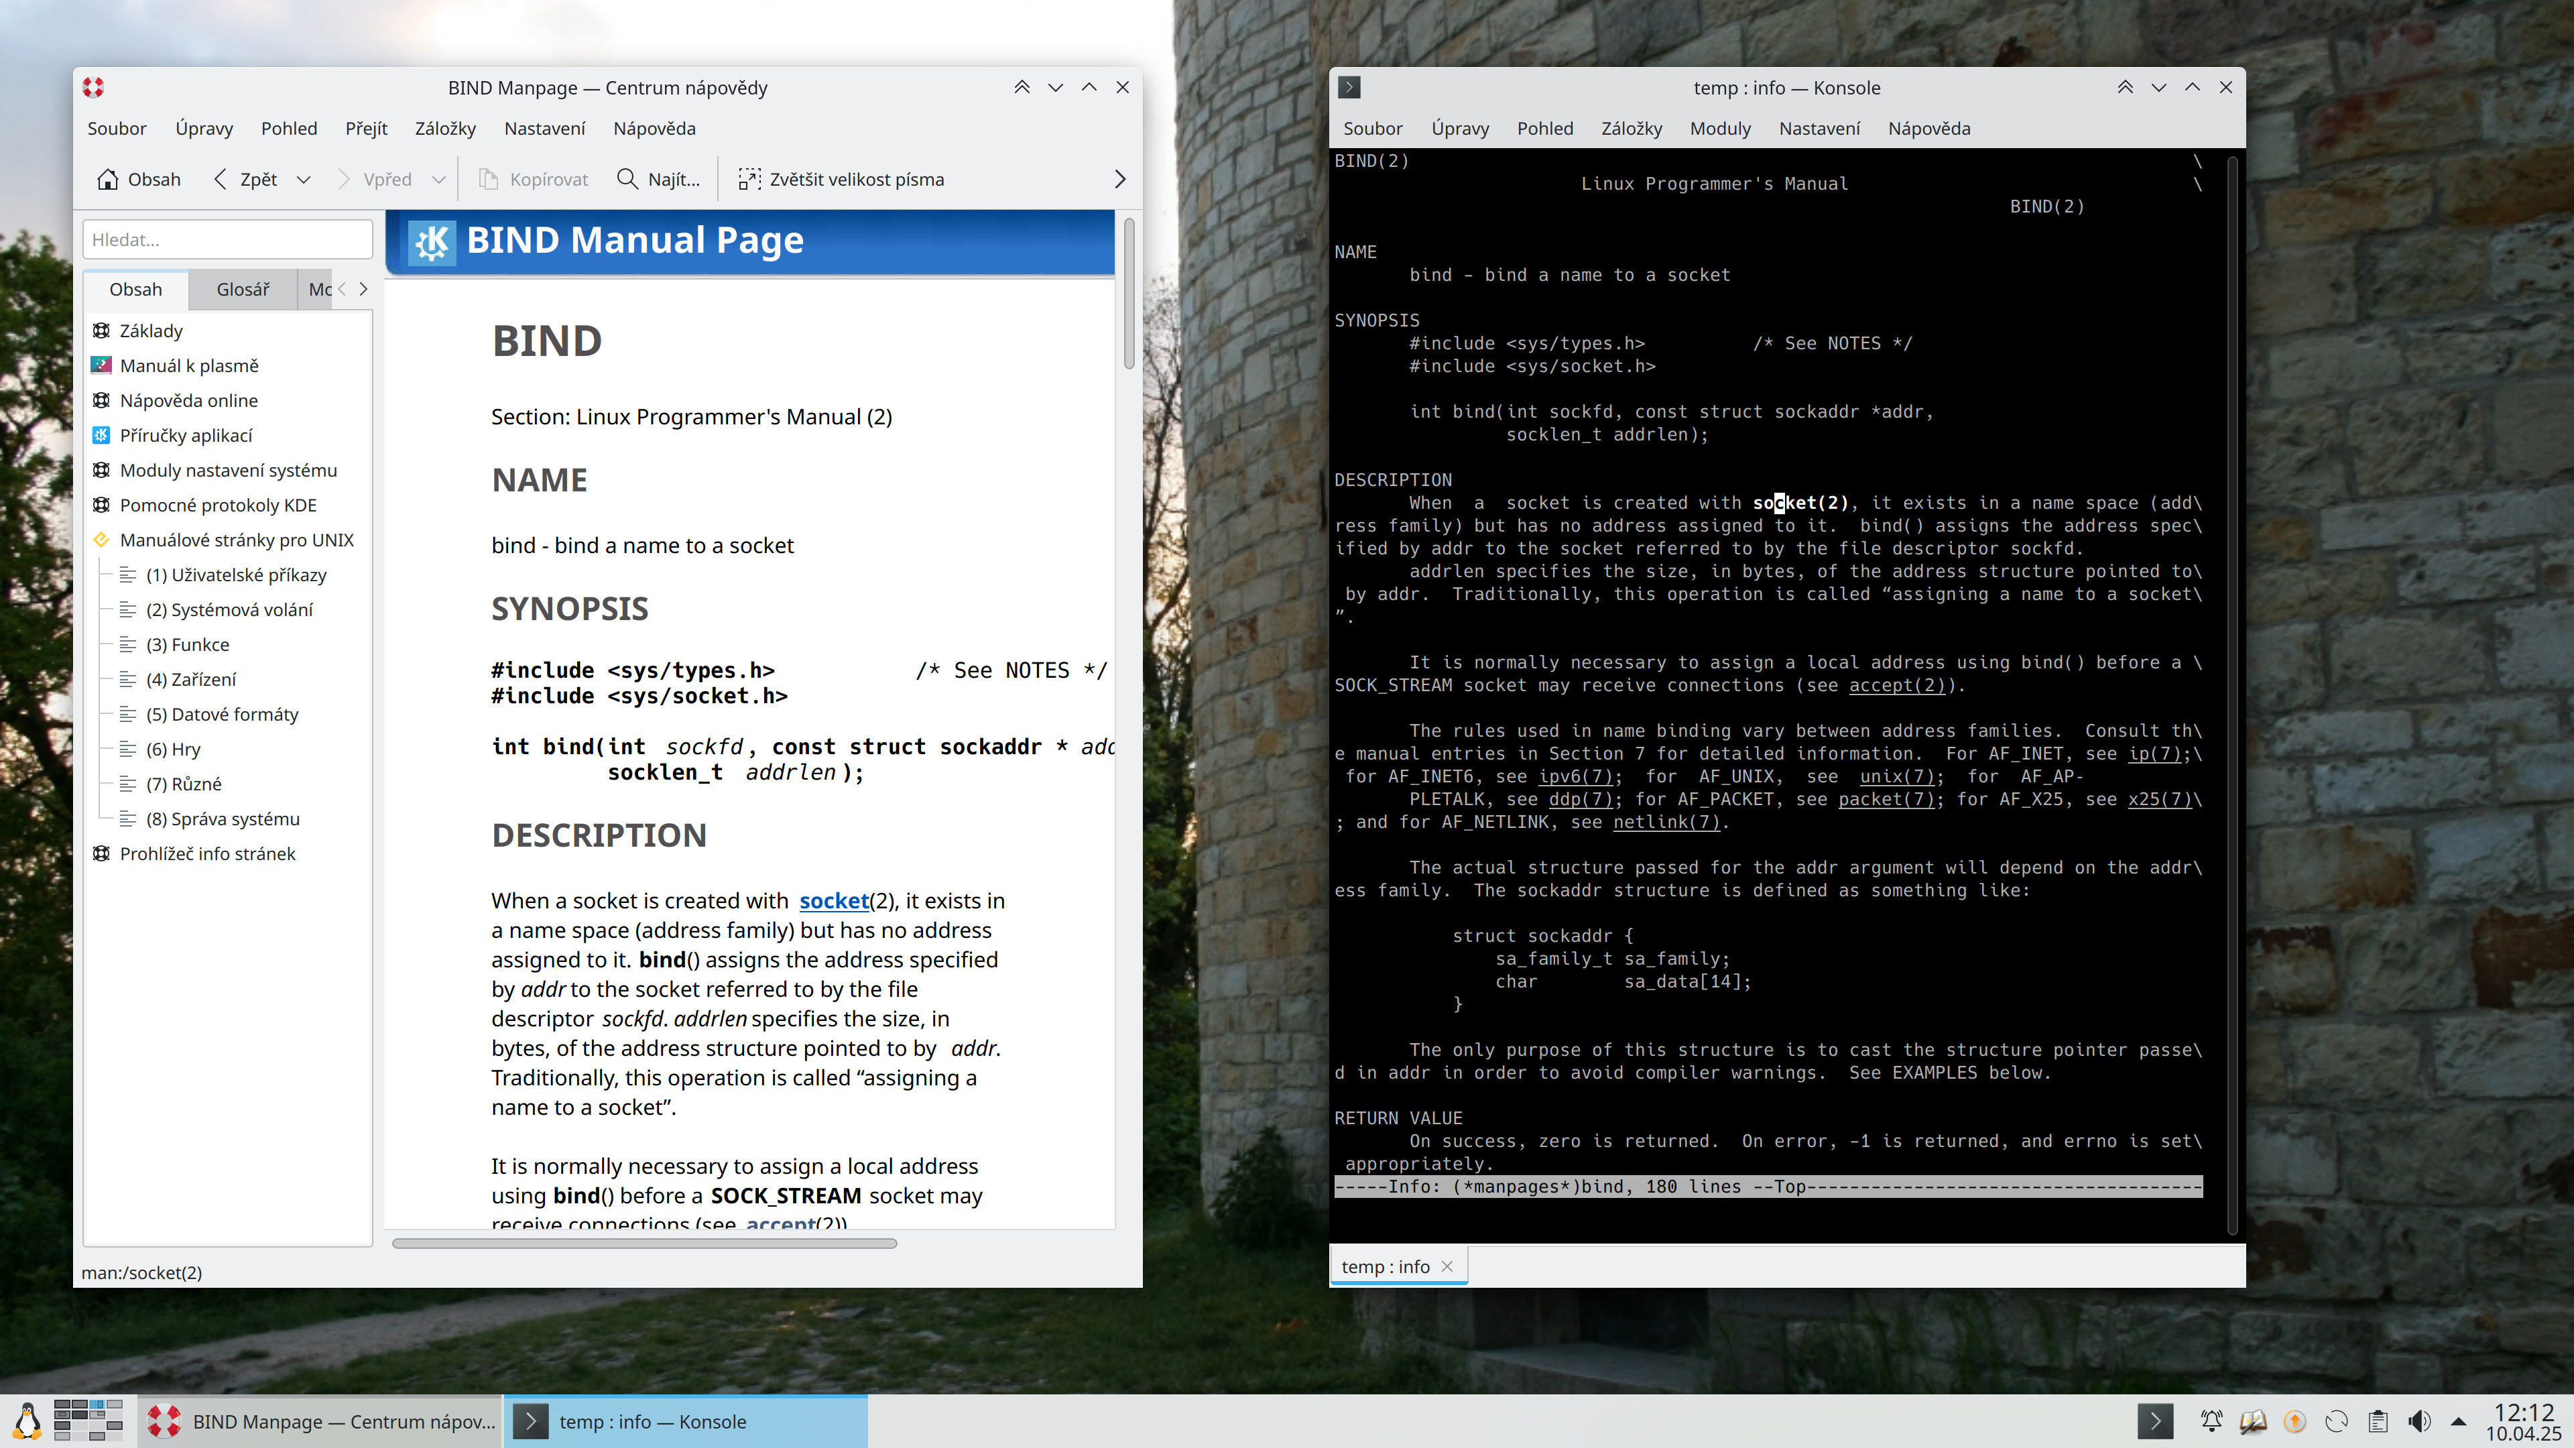Select (3) Funkce section
The image size is (2574, 1448).
(x=187, y=646)
